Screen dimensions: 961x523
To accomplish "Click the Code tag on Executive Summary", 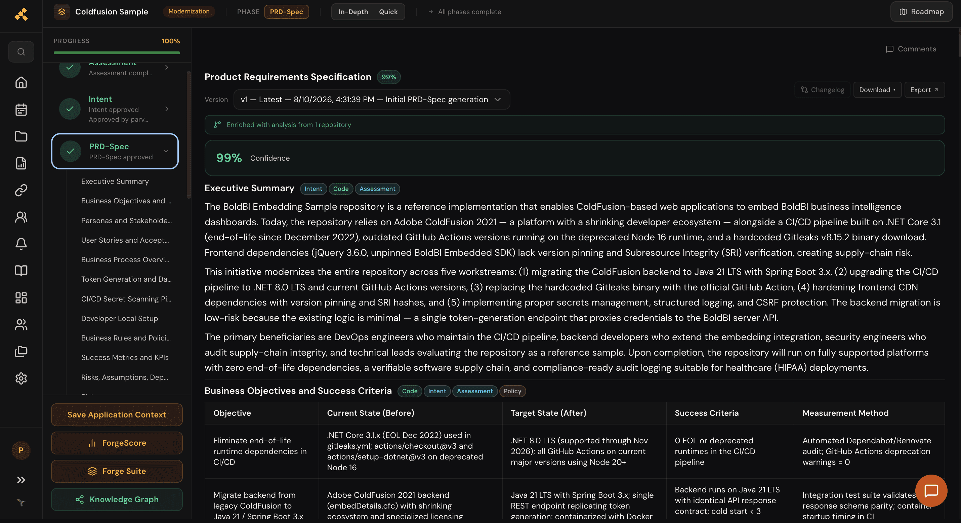I will coord(341,189).
